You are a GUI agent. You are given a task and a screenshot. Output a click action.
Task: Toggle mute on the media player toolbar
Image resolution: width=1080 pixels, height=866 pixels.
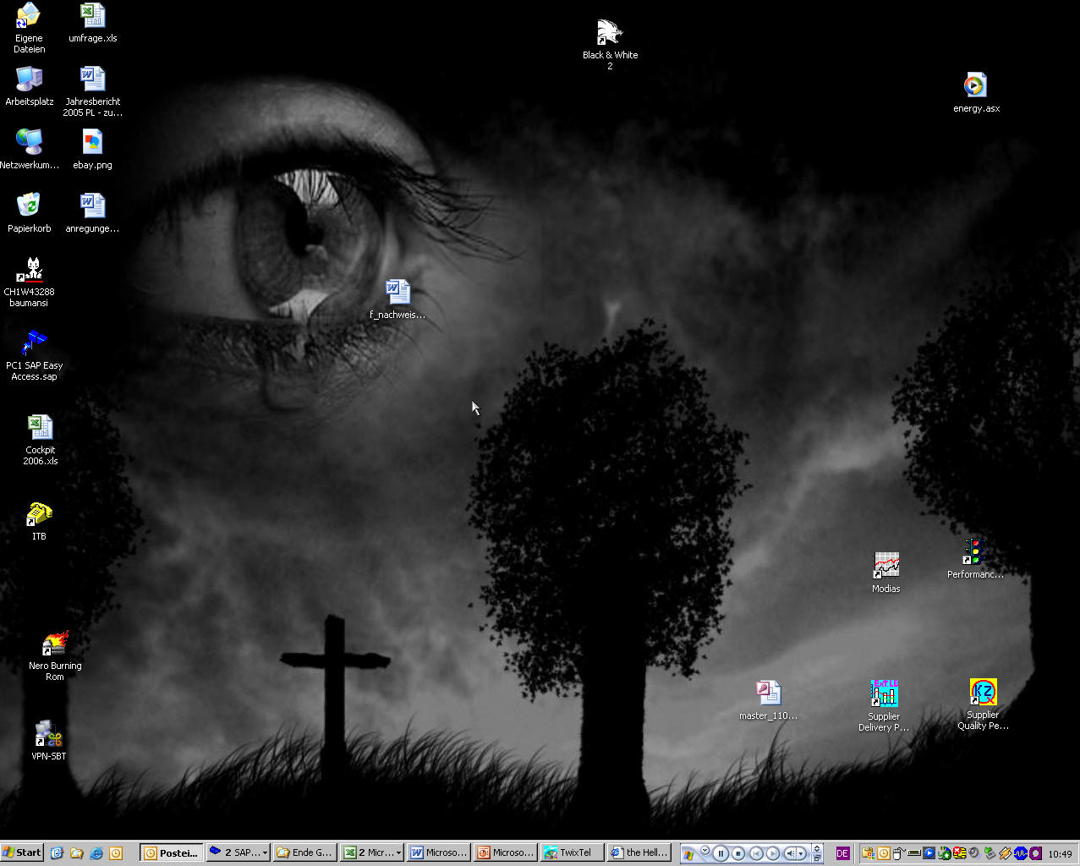[790, 853]
